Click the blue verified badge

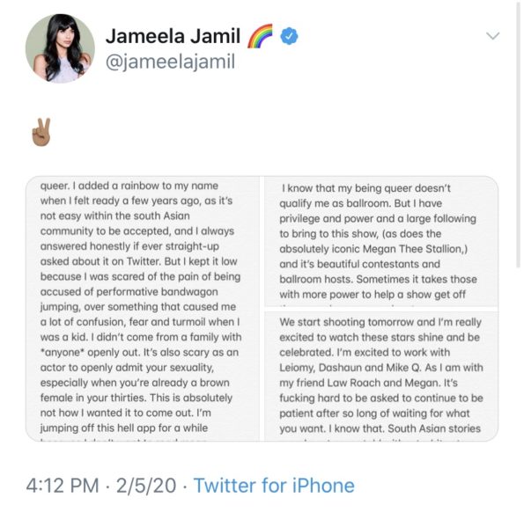(289, 36)
